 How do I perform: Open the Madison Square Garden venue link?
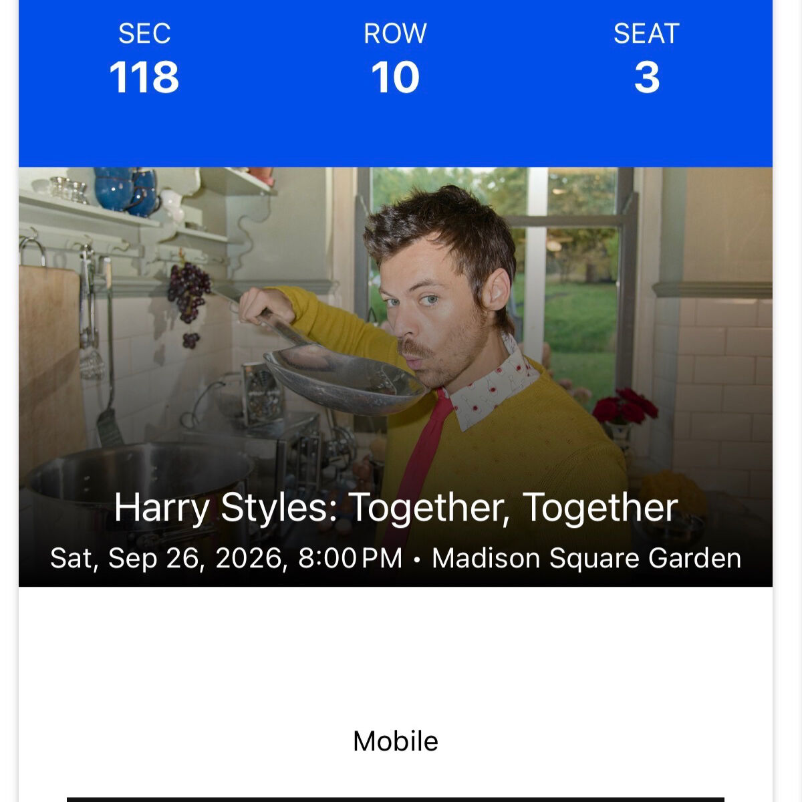pyautogui.click(x=586, y=558)
